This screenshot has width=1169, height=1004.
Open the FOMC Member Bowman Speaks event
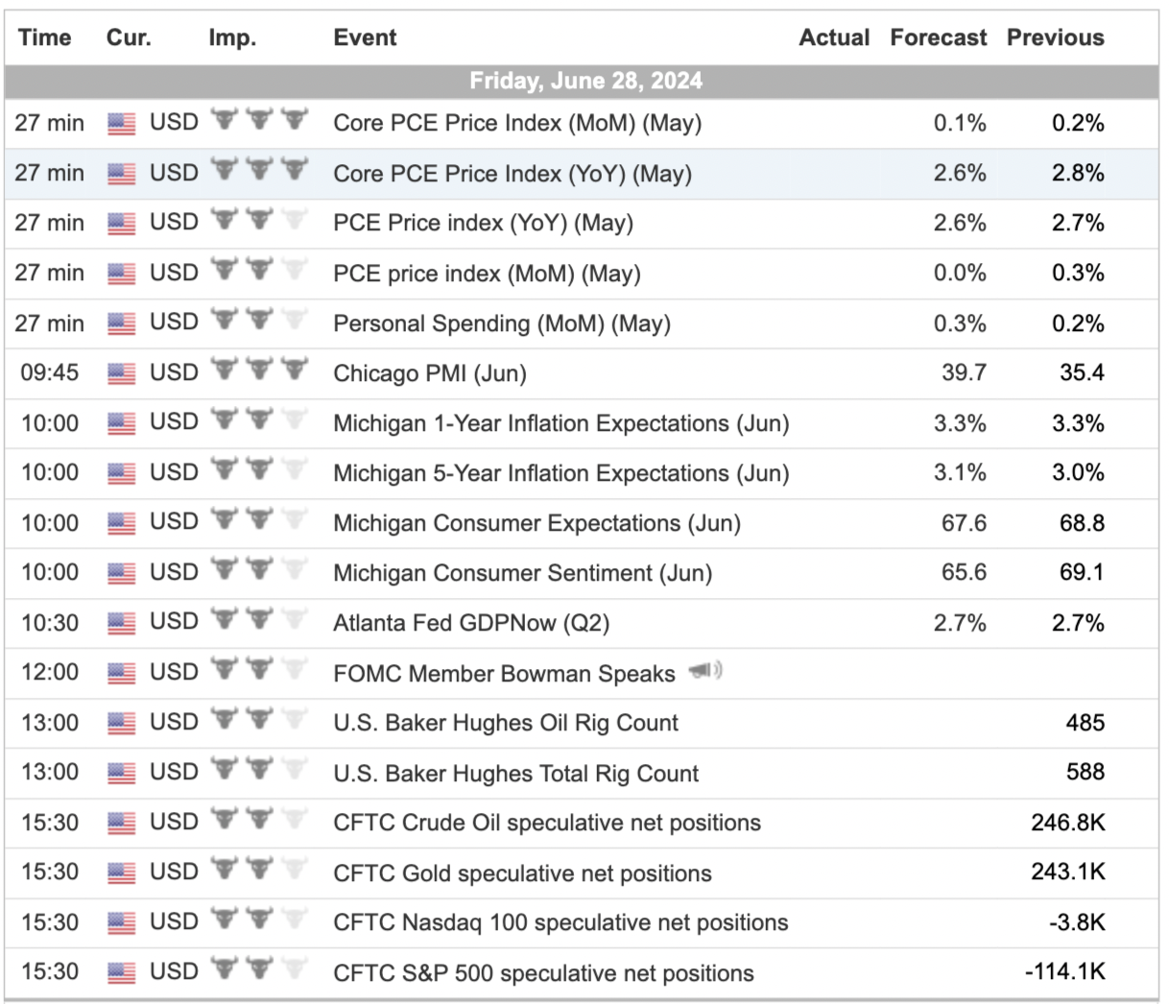(504, 674)
